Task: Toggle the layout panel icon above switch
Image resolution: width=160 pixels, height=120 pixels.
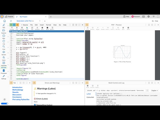Action: click(x=4, y=99)
